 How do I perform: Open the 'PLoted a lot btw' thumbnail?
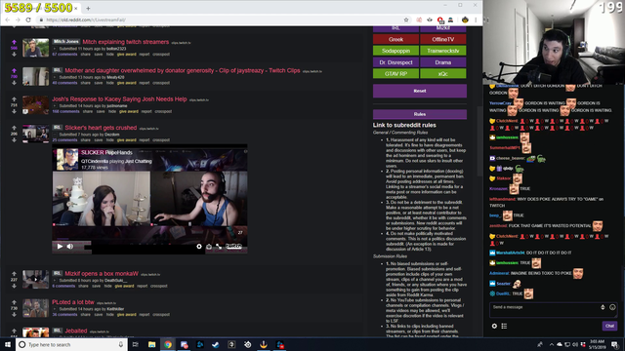tap(35, 308)
